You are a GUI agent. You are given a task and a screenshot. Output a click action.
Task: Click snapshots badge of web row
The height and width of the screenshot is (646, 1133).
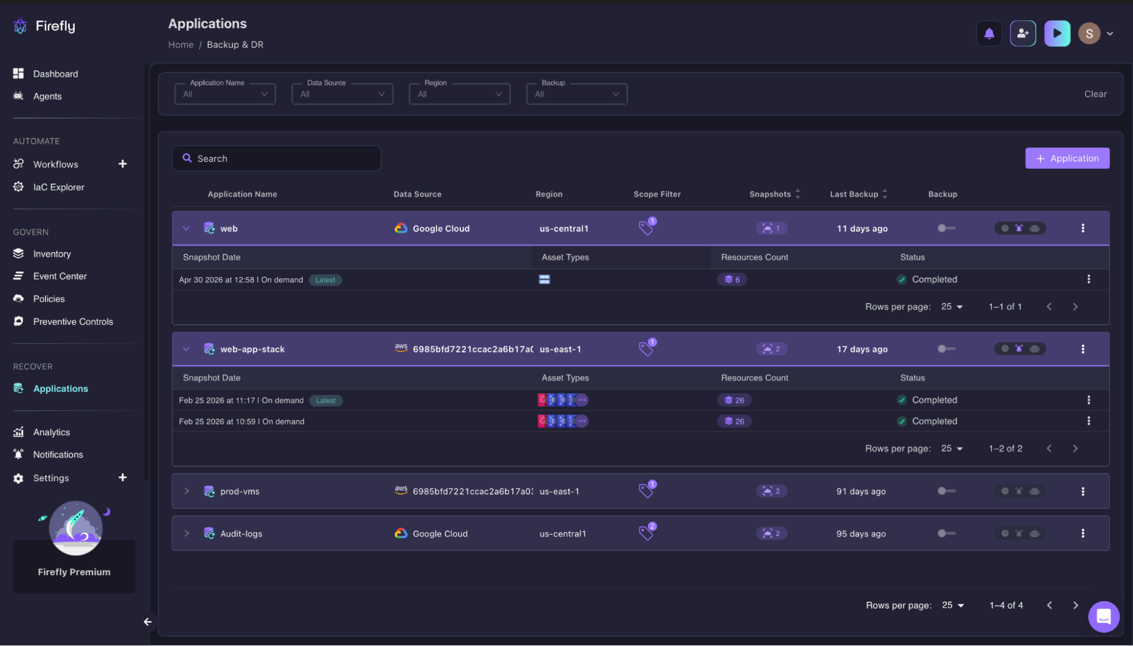[x=771, y=228]
